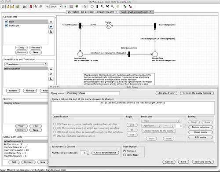Click the red delete icon in toolbar
Viewport: 220px width, 172px height.
coord(31,7)
